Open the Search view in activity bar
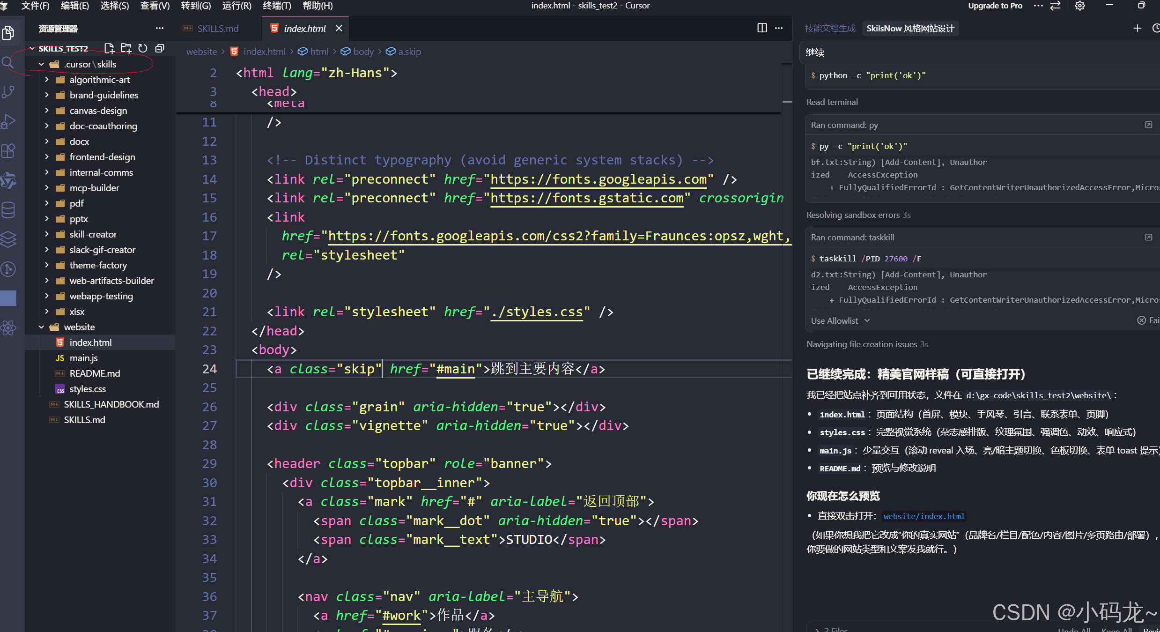Image resolution: width=1160 pixels, height=632 pixels. point(7,62)
